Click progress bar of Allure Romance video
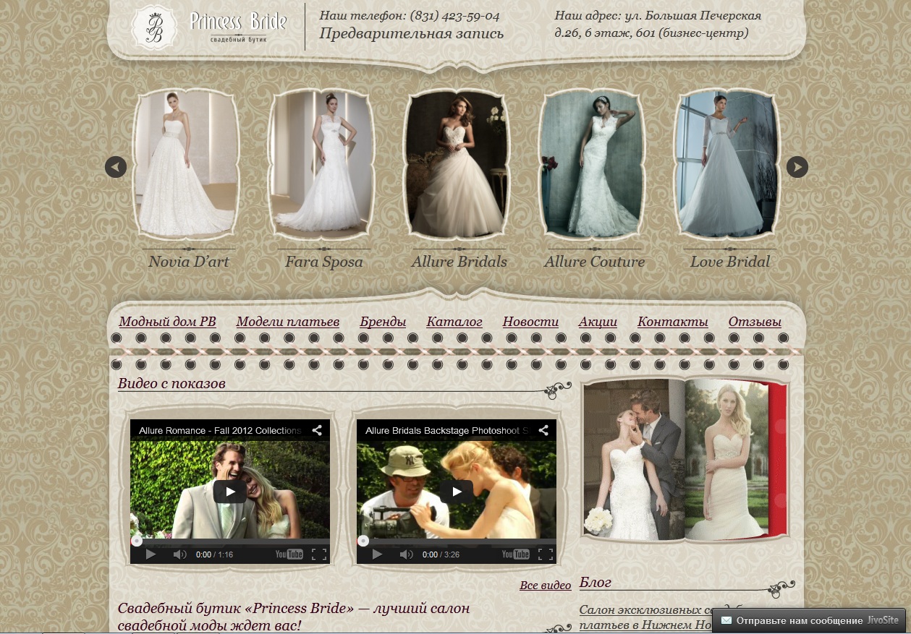Viewport: 911px width, 634px height. pyautogui.click(x=230, y=541)
